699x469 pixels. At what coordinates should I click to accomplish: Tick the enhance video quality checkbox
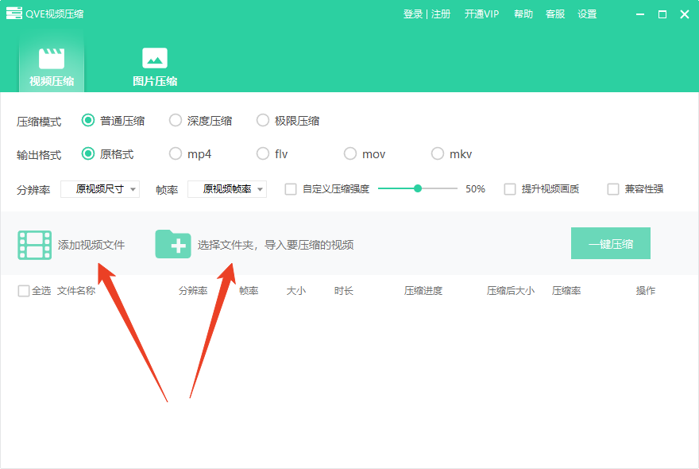tap(510, 189)
